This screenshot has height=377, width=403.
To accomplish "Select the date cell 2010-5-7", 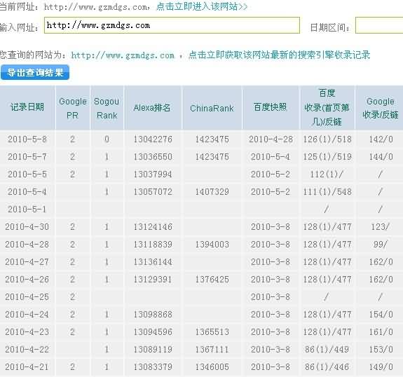I will 27,157.
